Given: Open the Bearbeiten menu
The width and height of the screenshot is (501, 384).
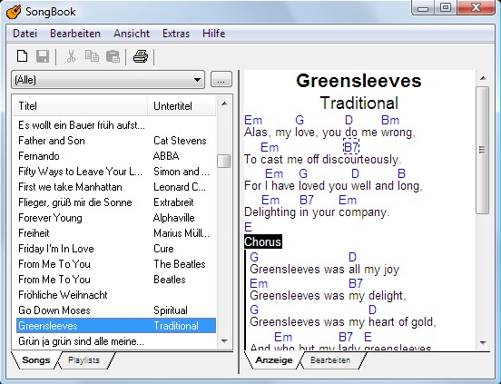Looking at the screenshot, I should (x=75, y=34).
